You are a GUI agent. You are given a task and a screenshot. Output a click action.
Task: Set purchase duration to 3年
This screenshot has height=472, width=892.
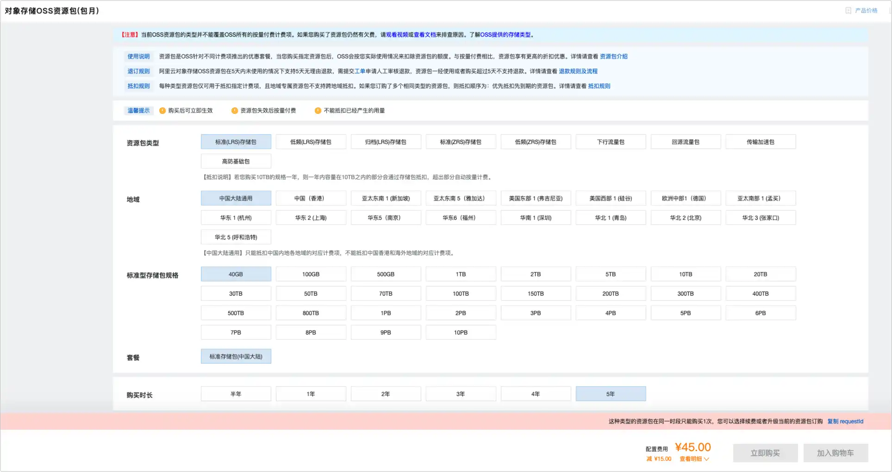[461, 394]
